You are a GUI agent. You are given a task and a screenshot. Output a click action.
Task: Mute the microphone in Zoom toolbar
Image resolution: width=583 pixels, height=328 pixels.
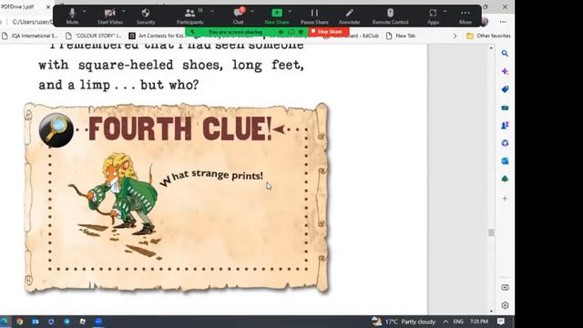[72, 16]
